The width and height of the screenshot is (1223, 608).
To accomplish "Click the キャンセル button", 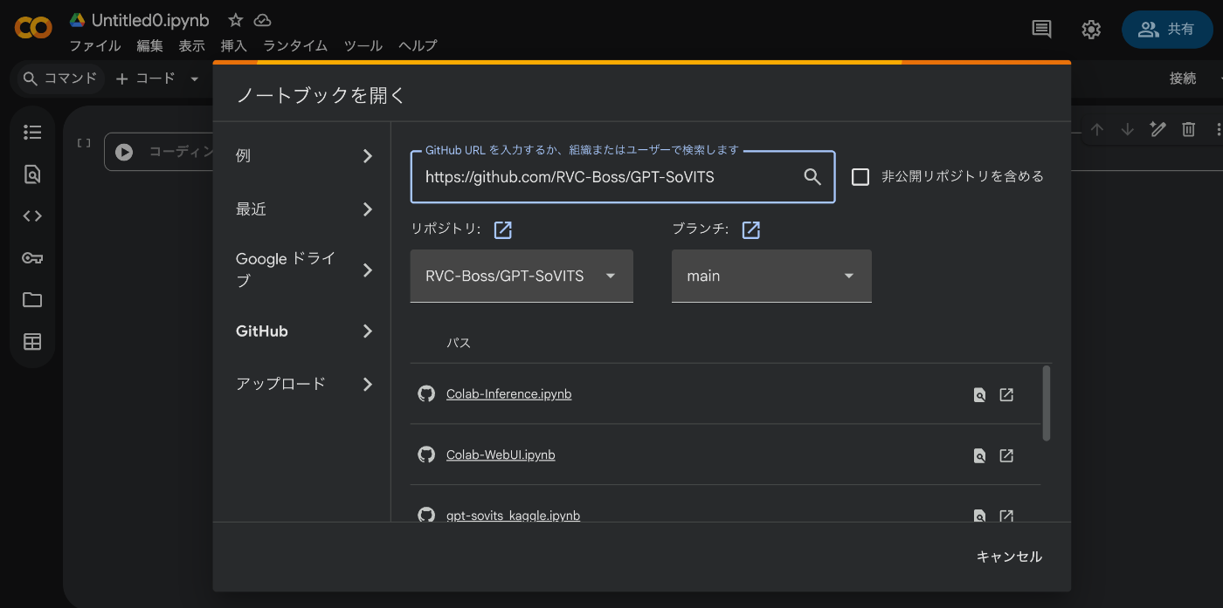I will [1009, 557].
